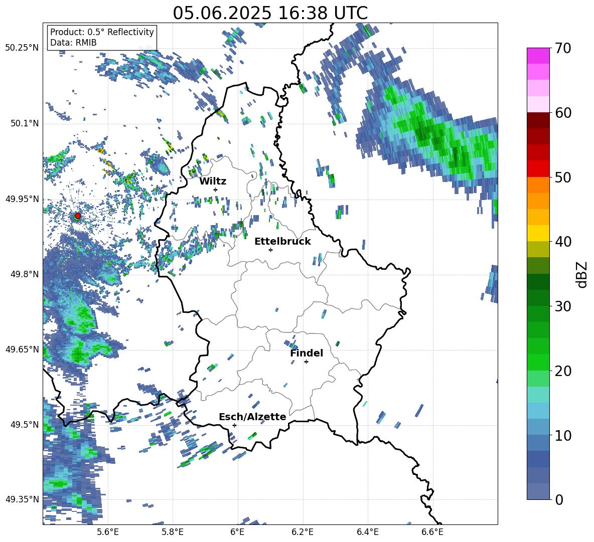Screen dimensions: 594x542
Task: Click the 6.2°E longitude label
Action: click(303, 532)
